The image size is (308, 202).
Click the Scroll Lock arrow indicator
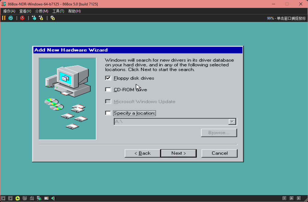[x=299, y=198]
